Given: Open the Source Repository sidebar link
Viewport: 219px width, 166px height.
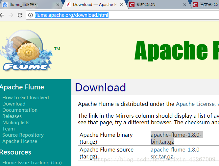Looking at the screenshot, I should (23, 135).
